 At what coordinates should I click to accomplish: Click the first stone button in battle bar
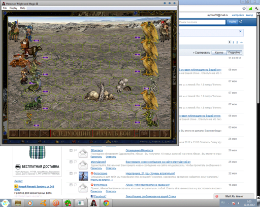(14, 134)
